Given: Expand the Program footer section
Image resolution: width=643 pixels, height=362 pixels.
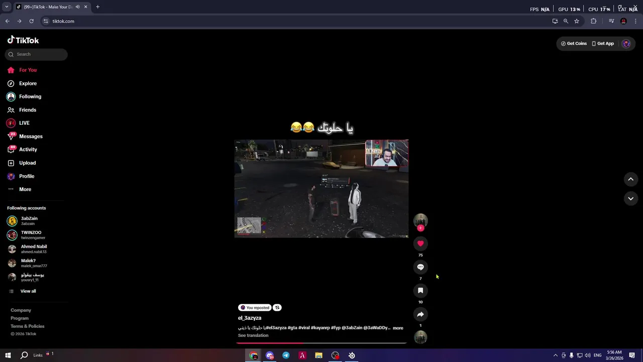Looking at the screenshot, I should coord(20,318).
